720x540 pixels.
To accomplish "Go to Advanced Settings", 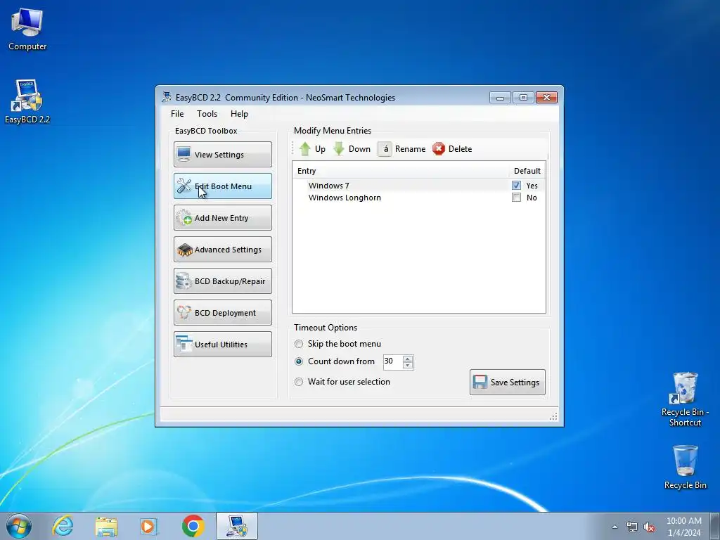I will point(223,250).
